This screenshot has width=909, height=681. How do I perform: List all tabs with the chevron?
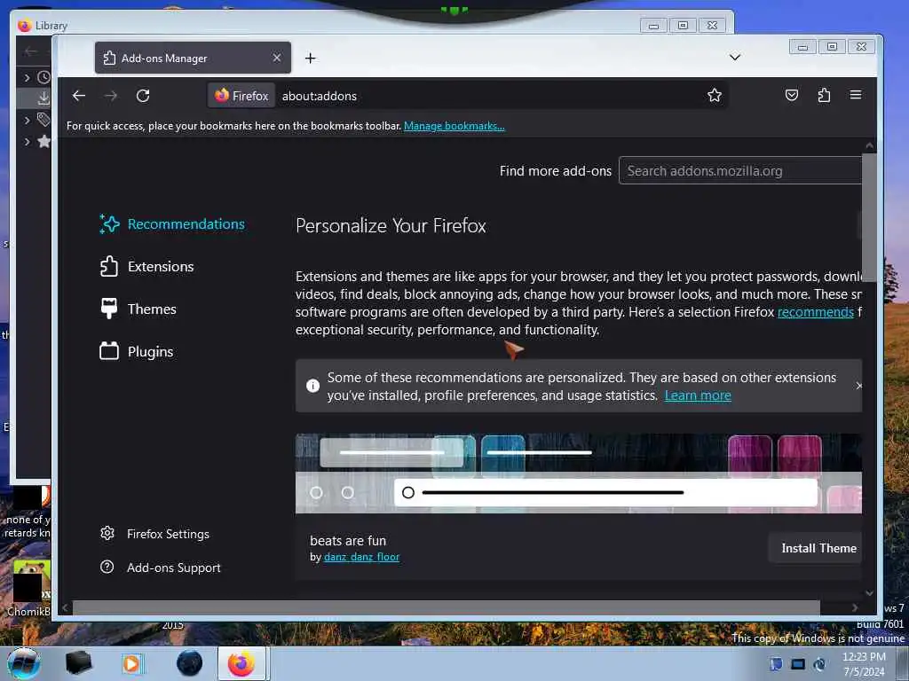(x=734, y=57)
